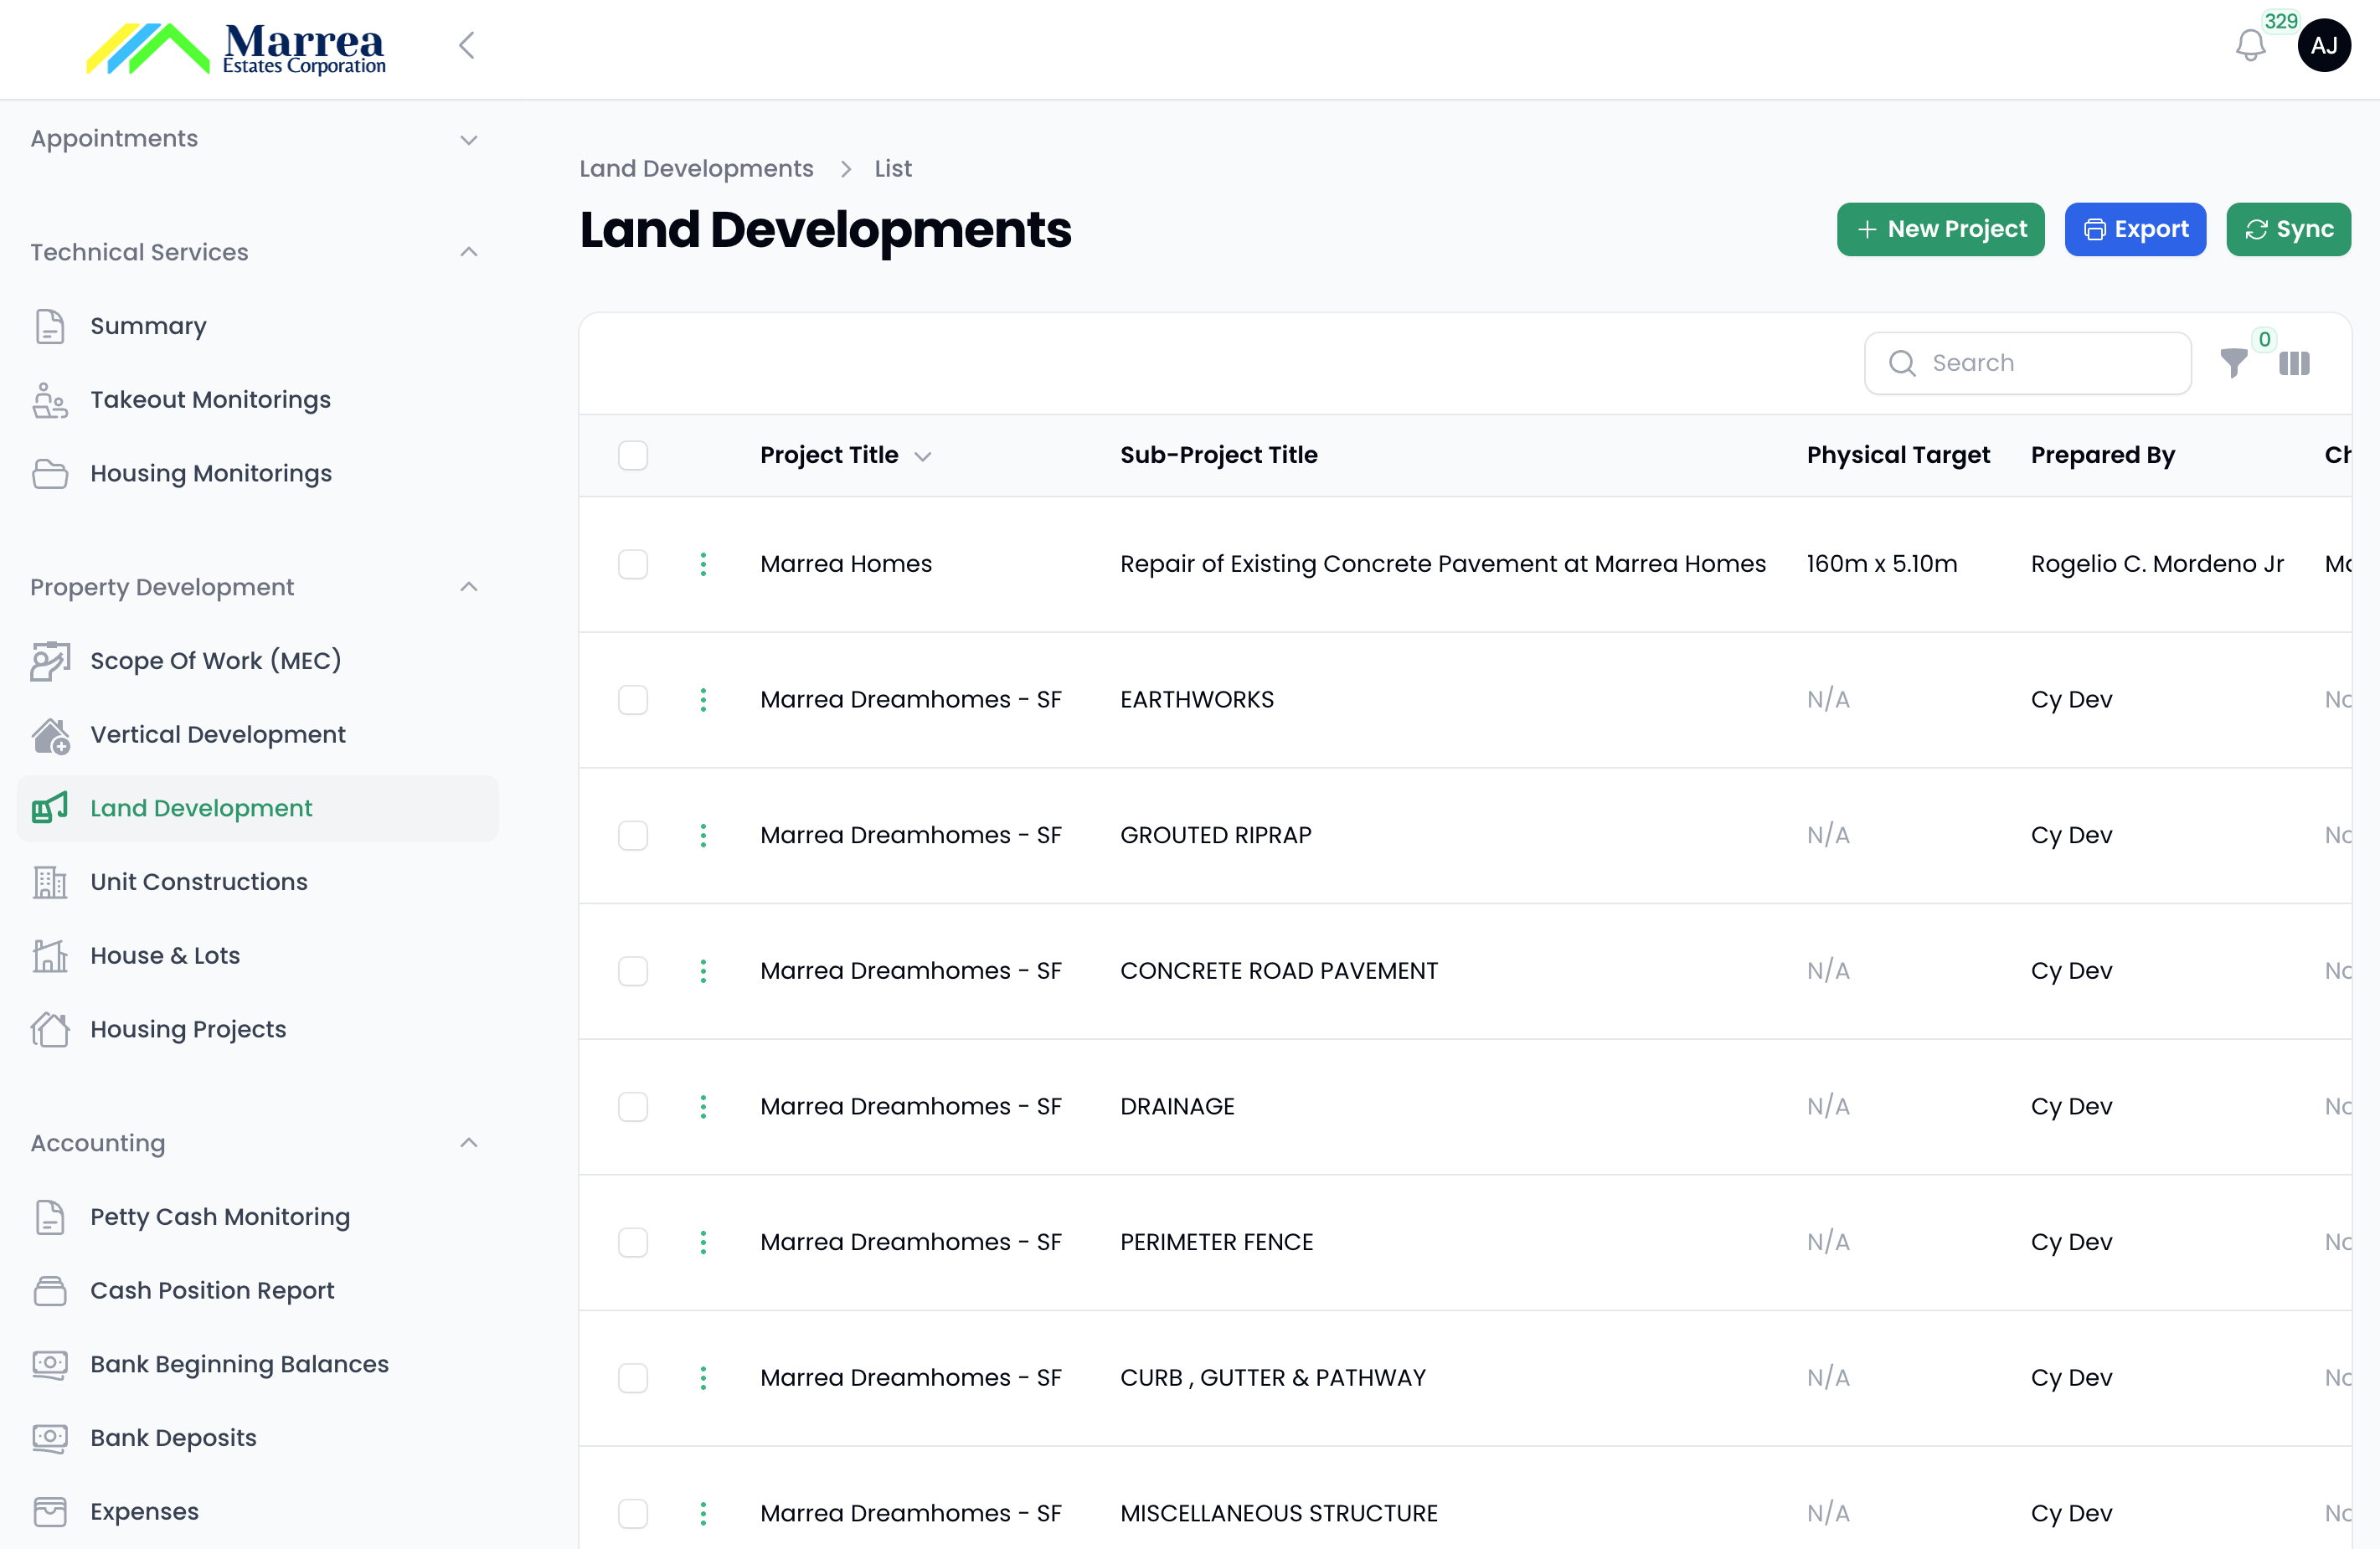Collapse the Accounting section
This screenshot has height=1549, width=2380.
[x=468, y=1141]
